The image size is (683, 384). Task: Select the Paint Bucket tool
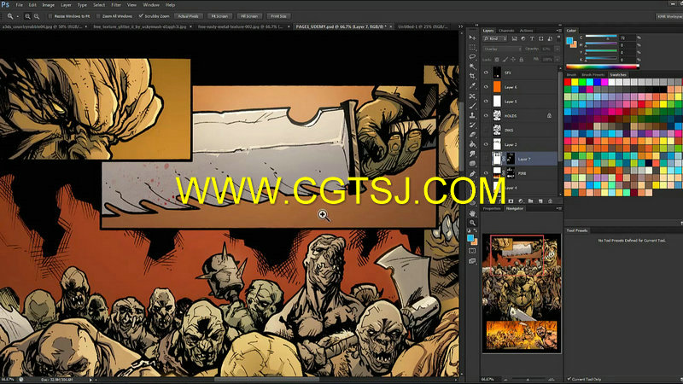tap(472, 144)
